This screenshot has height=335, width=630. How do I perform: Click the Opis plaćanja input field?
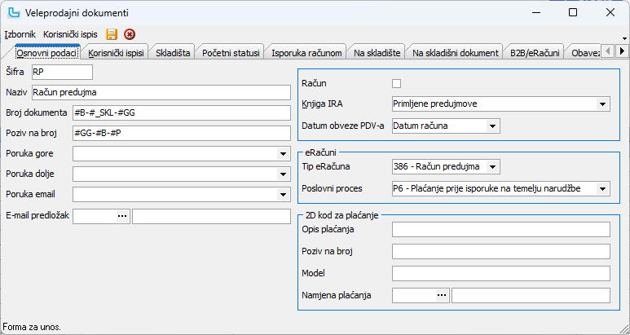[500, 231]
